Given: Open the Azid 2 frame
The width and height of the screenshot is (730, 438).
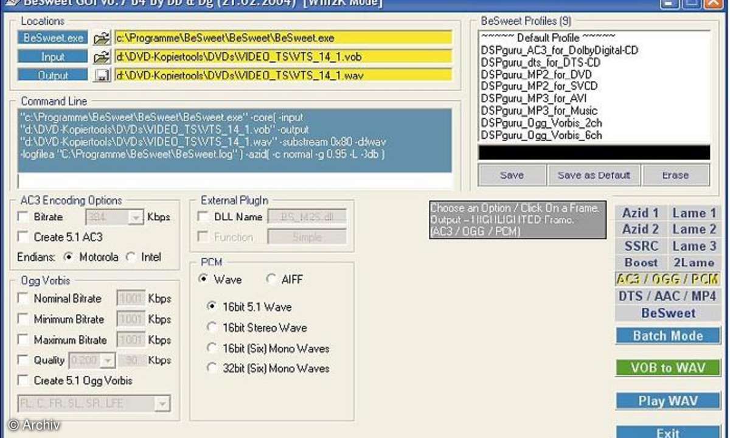Looking at the screenshot, I should [x=641, y=229].
